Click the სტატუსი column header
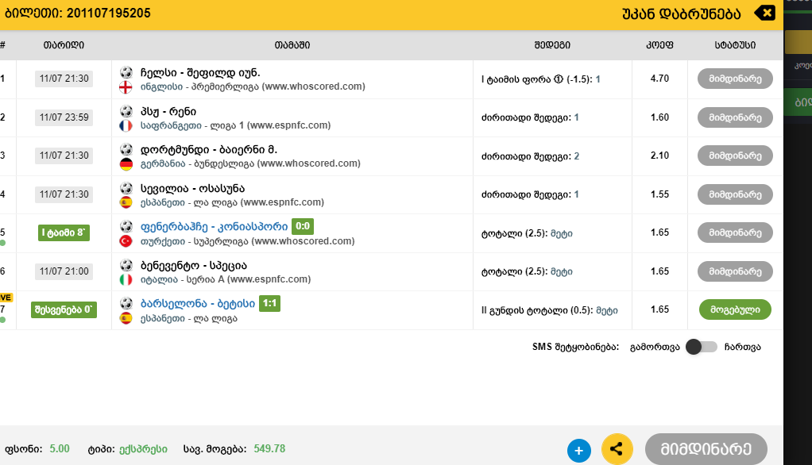Screen dimensions: 812x465 (x=735, y=45)
